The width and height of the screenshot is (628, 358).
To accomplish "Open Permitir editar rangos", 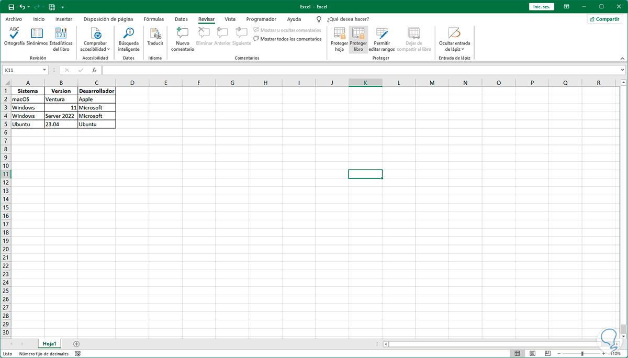I will [382, 39].
